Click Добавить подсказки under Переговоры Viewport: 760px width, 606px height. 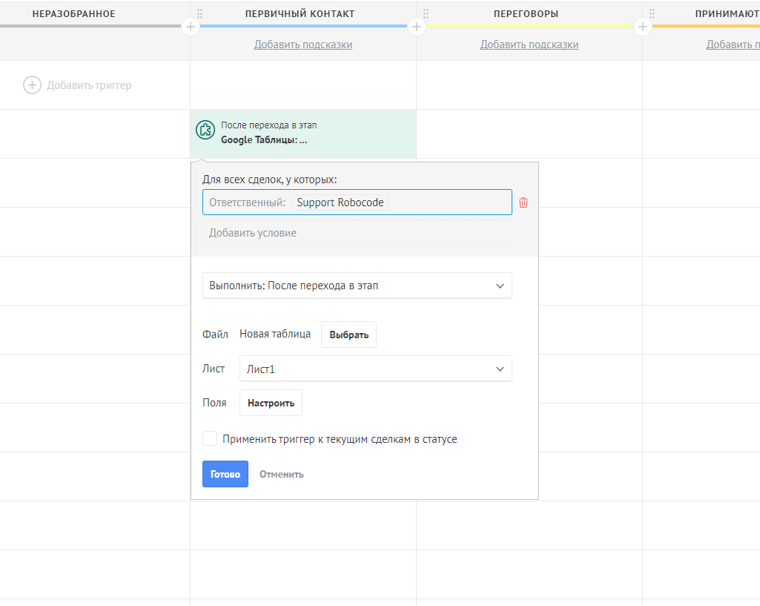point(529,45)
